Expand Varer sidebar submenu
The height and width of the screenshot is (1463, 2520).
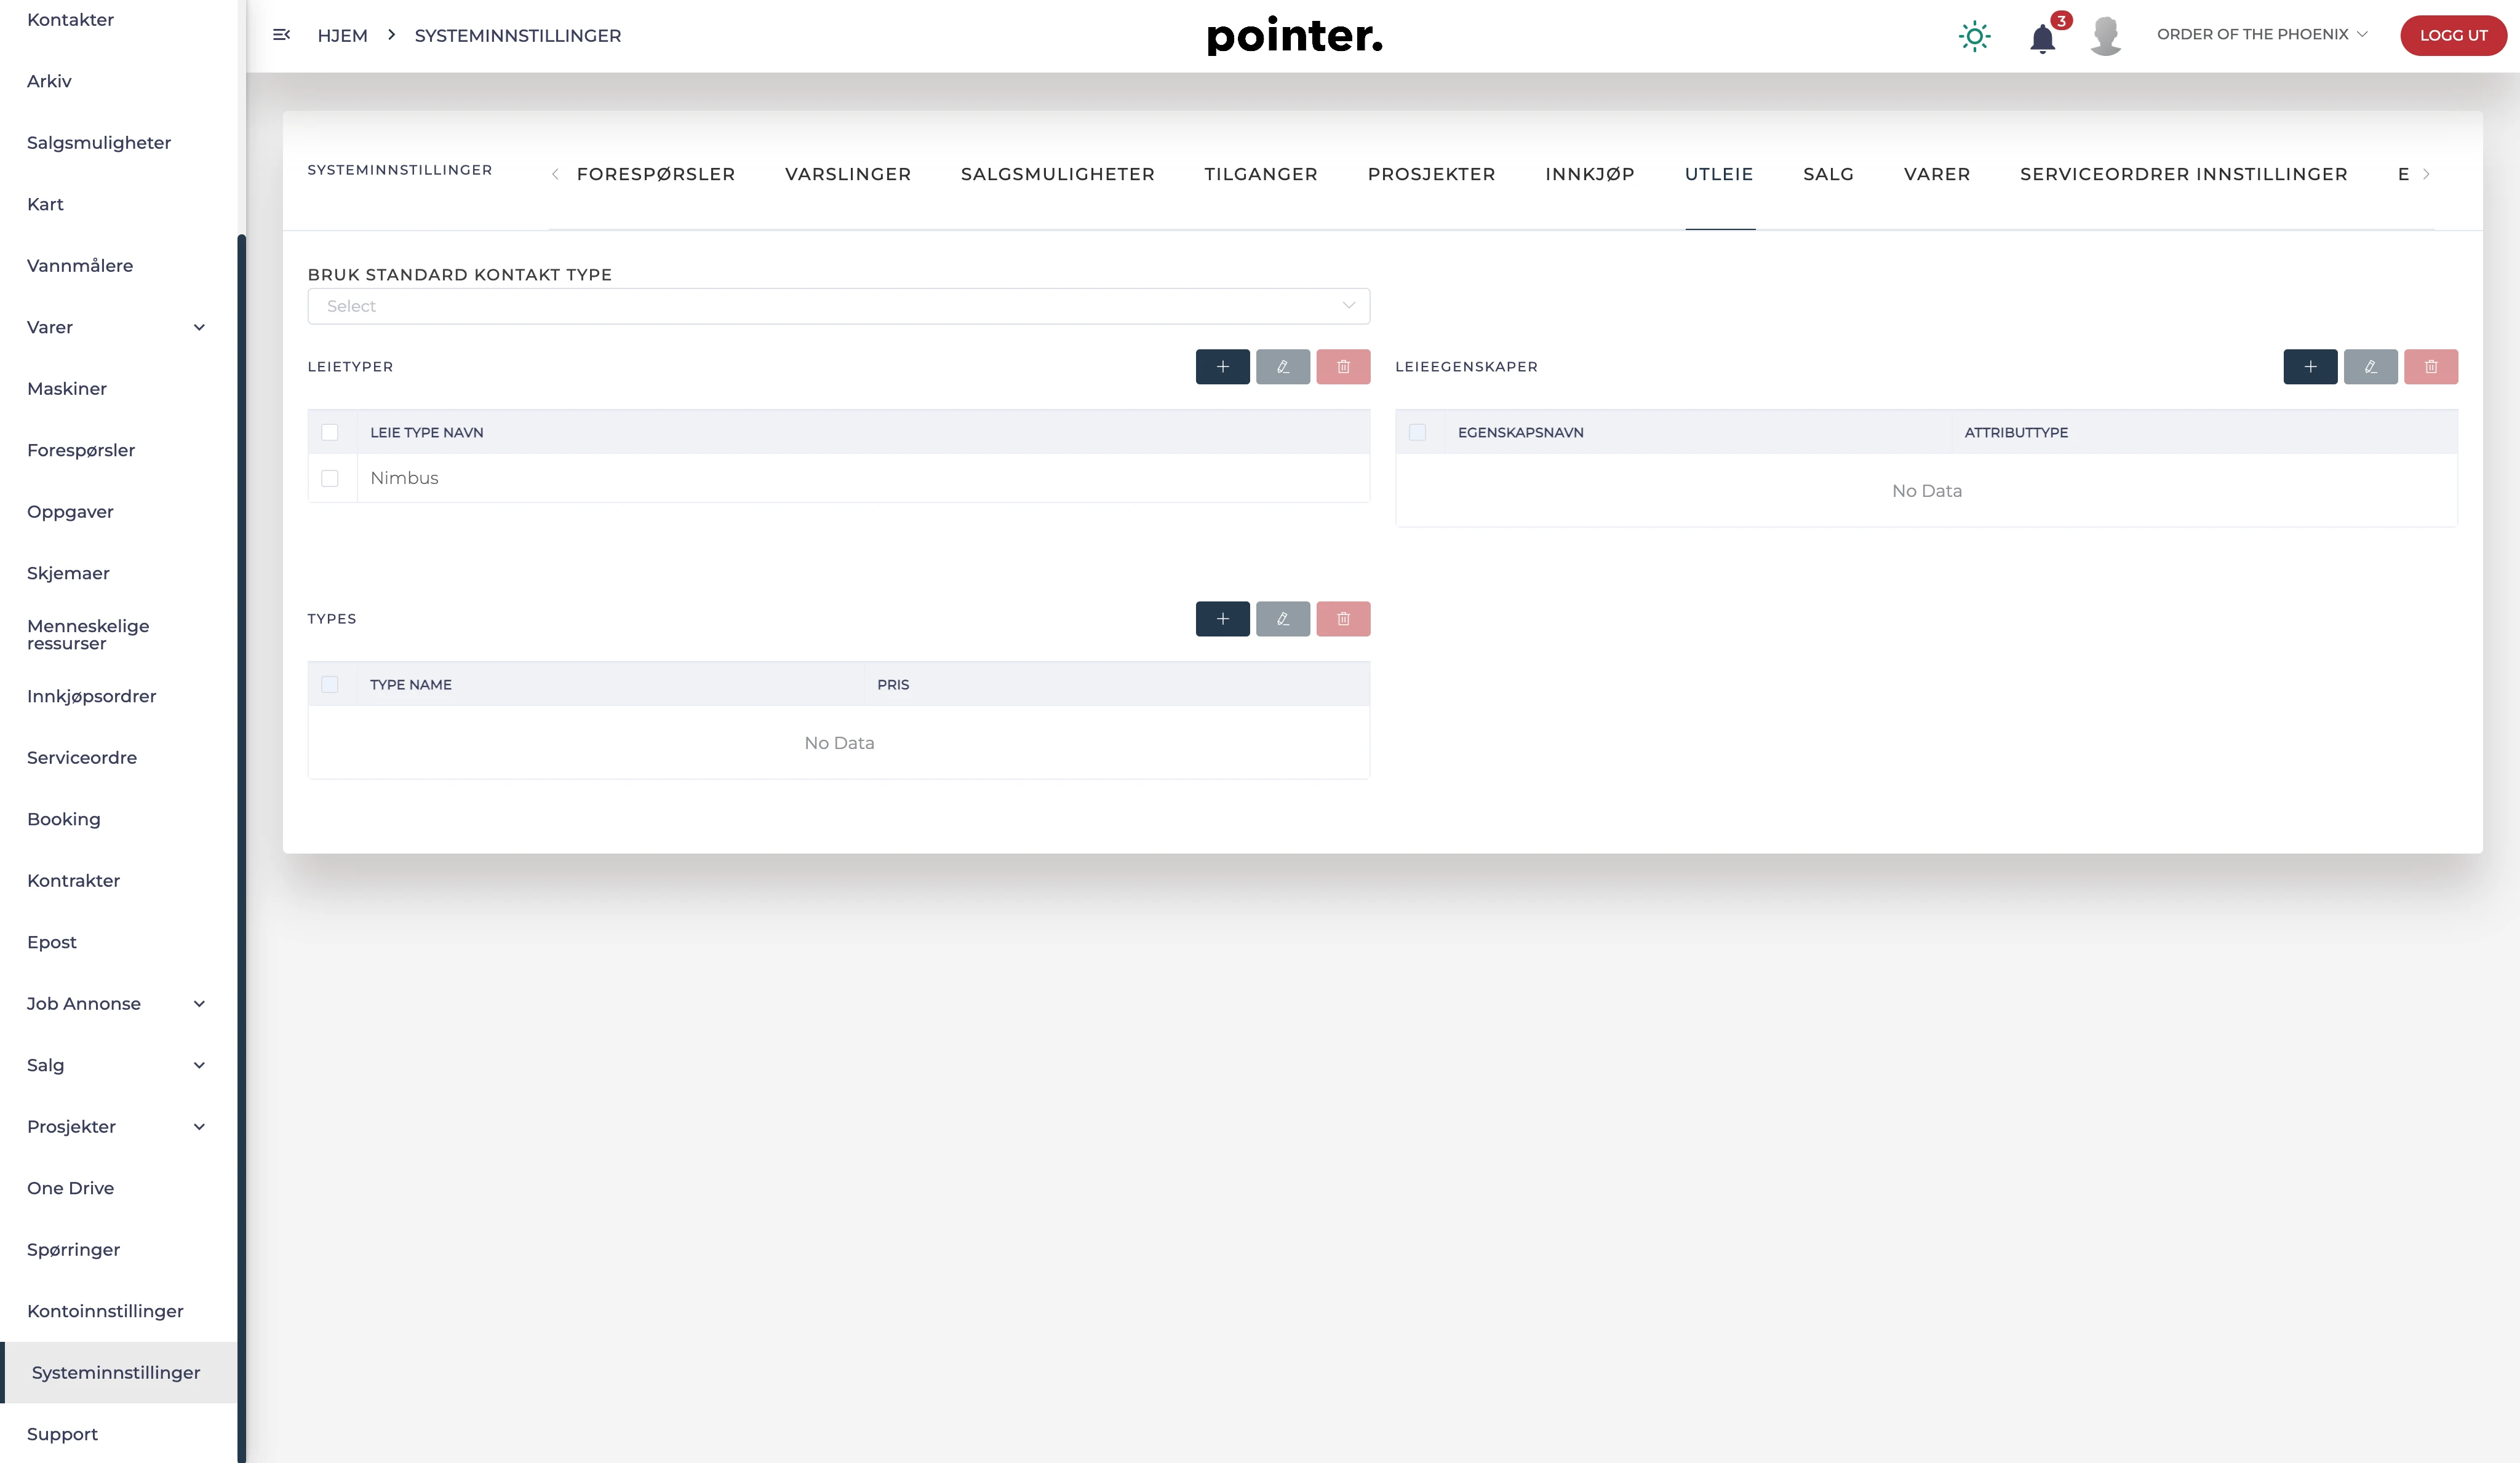click(199, 328)
